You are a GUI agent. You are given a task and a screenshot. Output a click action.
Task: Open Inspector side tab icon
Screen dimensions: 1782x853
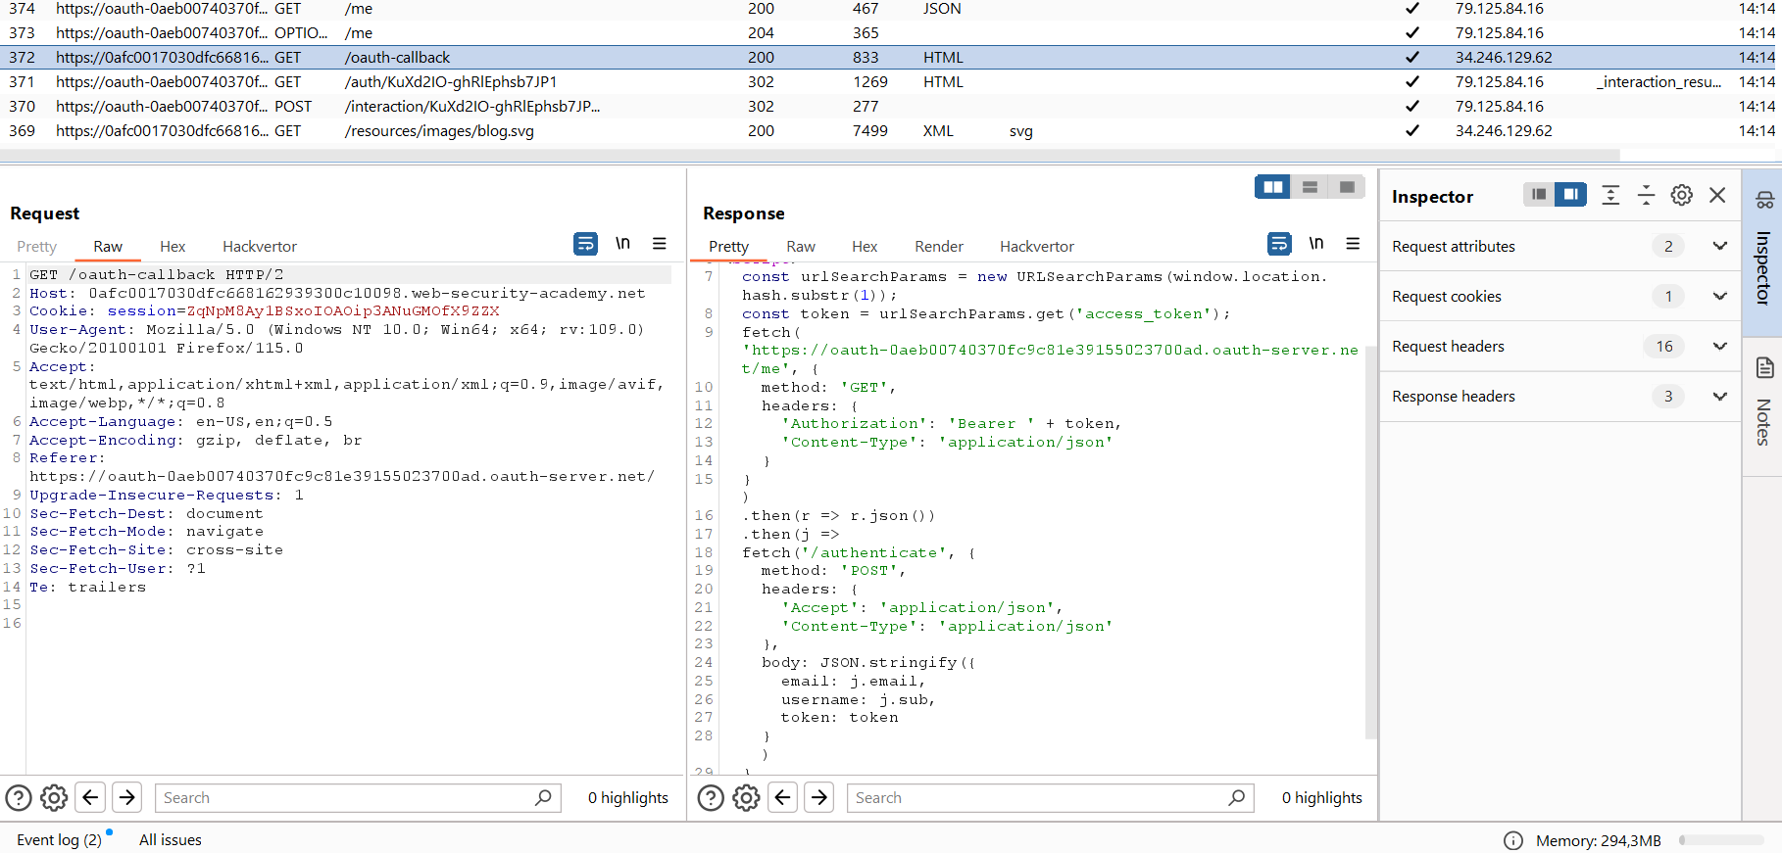[1764, 200]
